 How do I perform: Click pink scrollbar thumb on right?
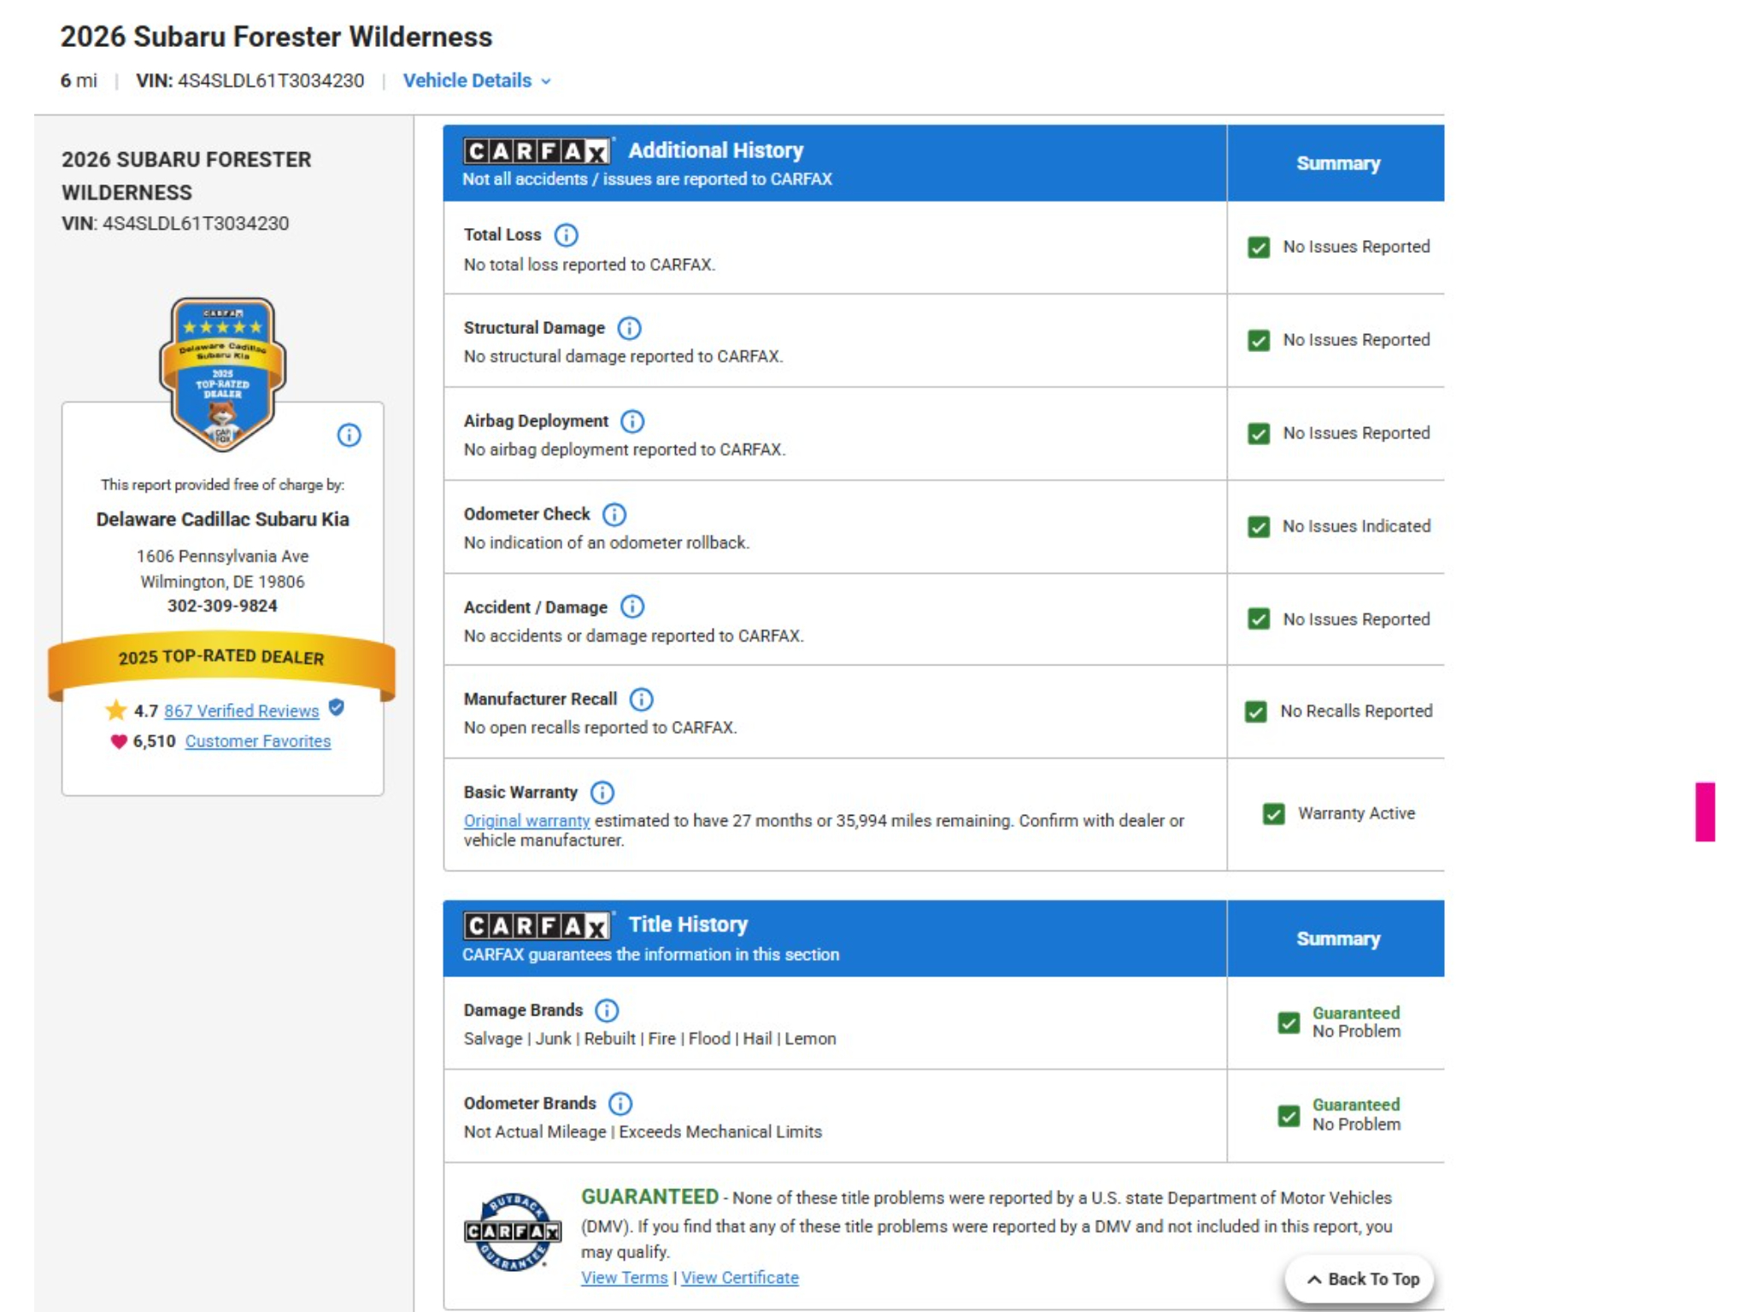1705,811
